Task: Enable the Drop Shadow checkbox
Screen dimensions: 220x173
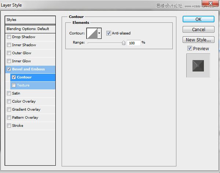Action: 9,37
